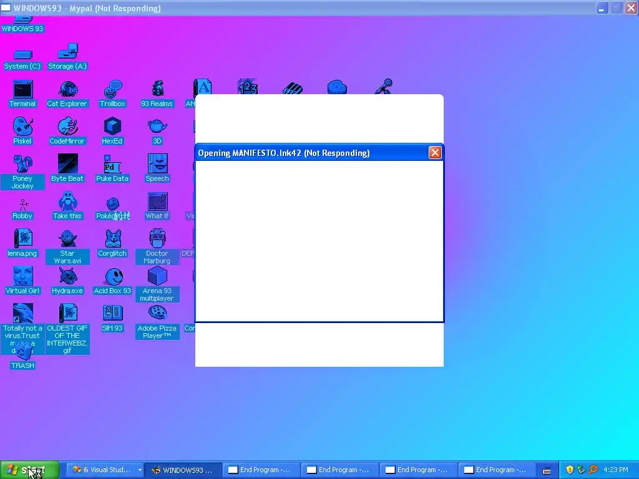639x479 pixels.
Task: Open the Take this icon
Action: click(67, 206)
